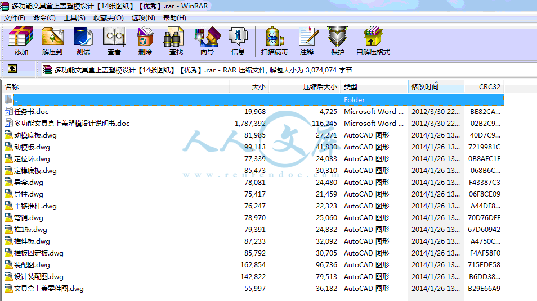
Task: Click the Word icon beside 多功能文具盒上盖塑模设计说明书.doc
Action: pos(8,124)
